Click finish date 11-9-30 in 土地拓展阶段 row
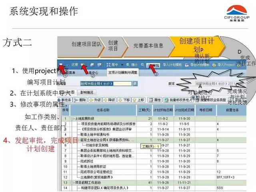This screenshot has height=192, width=256. pyautogui.click(x=184, y=119)
